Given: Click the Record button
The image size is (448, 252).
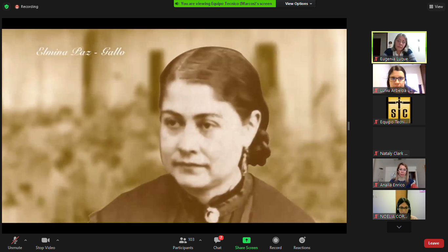Looking at the screenshot, I should tap(275, 243).
